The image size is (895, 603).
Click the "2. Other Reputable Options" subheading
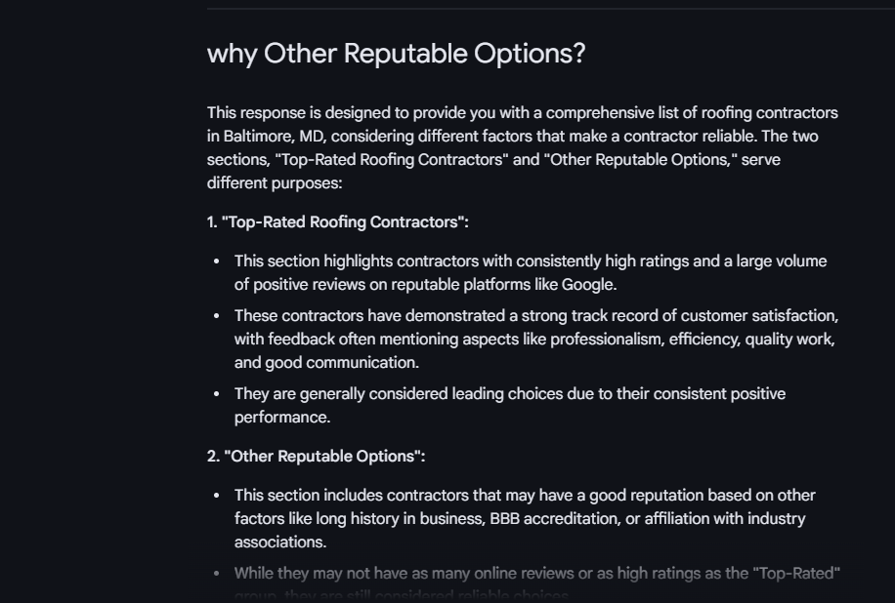tap(316, 456)
